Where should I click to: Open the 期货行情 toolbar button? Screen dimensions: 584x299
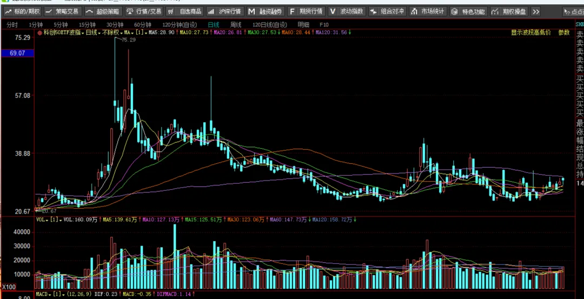[306, 11]
